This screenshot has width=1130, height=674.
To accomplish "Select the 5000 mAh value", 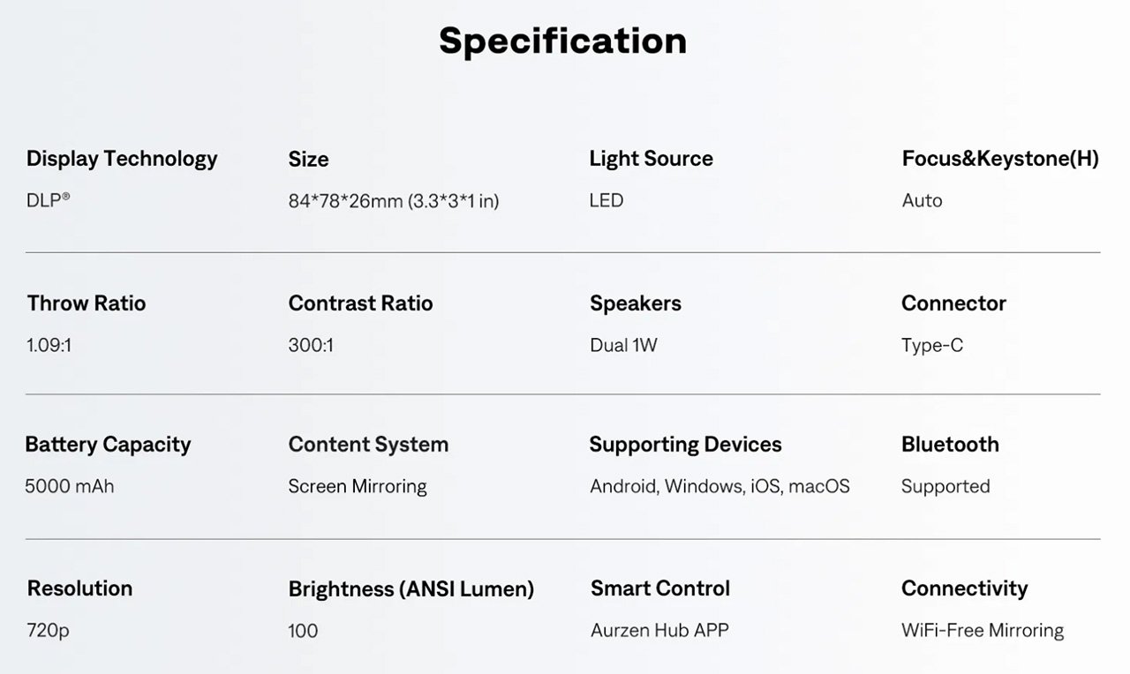I will coord(70,486).
